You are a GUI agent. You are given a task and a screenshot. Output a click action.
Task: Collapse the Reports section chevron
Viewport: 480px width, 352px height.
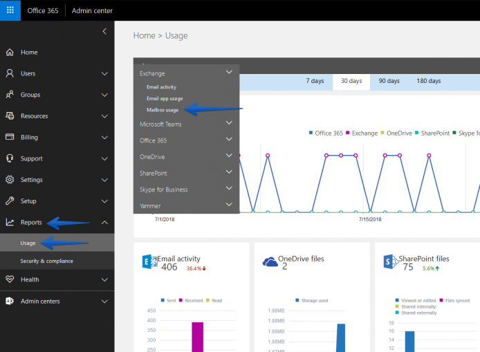tap(104, 223)
